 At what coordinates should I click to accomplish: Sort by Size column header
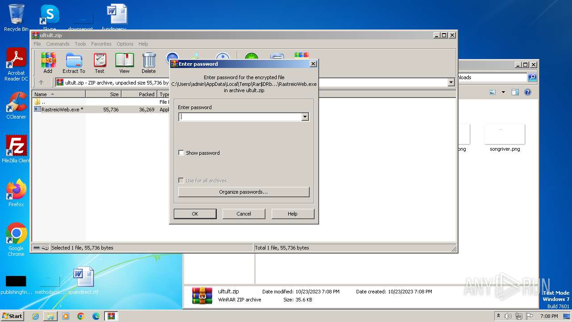click(103, 94)
